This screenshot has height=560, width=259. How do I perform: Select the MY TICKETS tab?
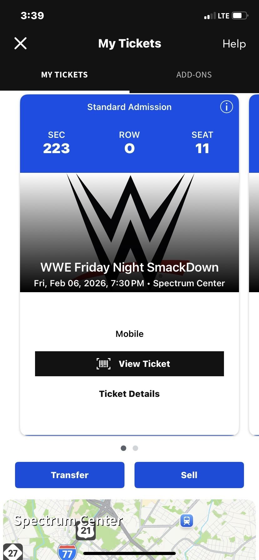click(x=64, y=75)
